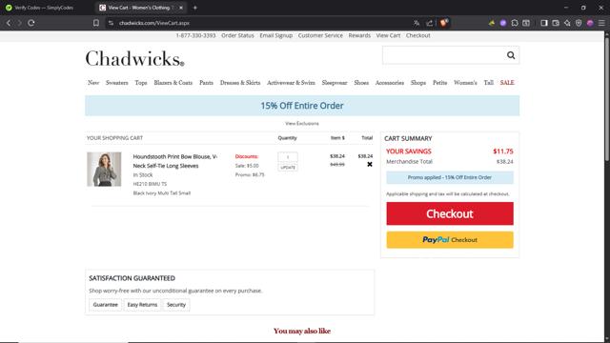The width and height of the screenshot is (610, 343).
Task: Click the Guarantee button
Action: point(106,305)
